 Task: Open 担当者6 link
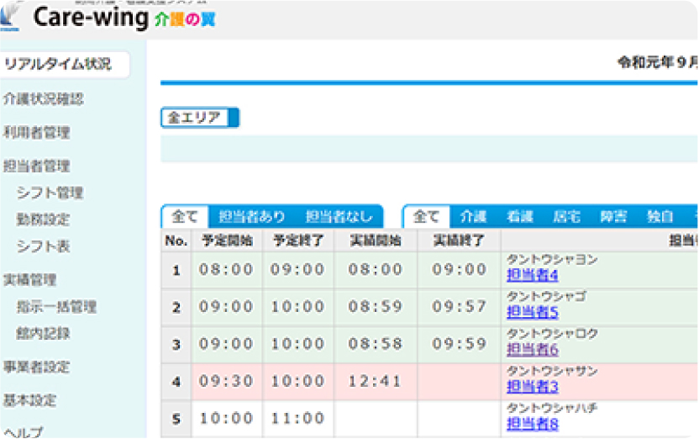[x=533, y=350]
